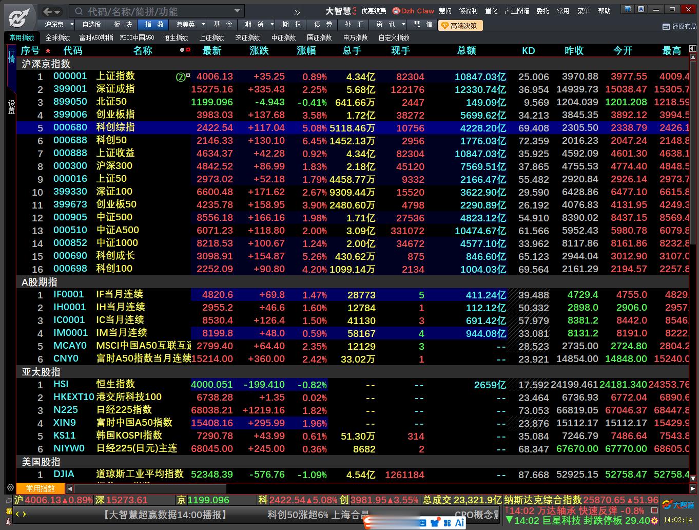This screenshot has height=530, width=699.
Task: Select the 自选股 toolbar button
Action: pos(92,24)
